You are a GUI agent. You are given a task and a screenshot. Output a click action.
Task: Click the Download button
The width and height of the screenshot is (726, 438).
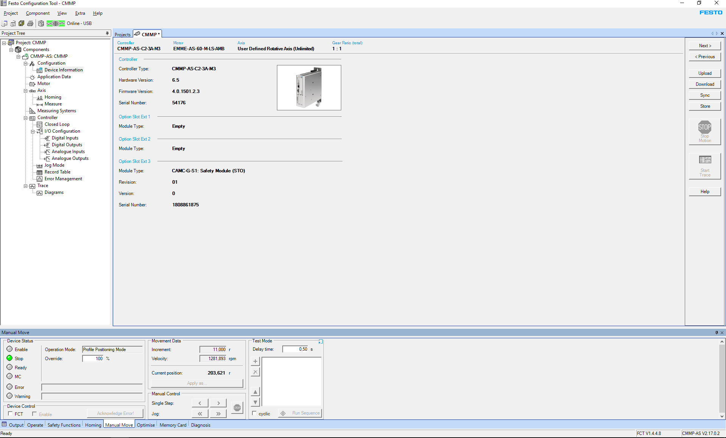(704, 84)
